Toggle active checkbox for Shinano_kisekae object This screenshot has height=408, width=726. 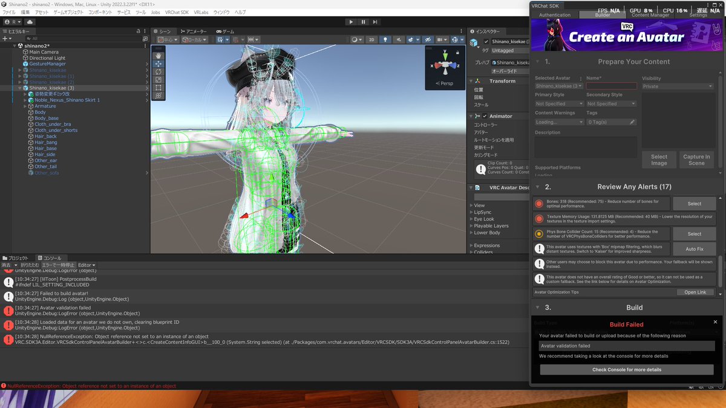pyautogui.click(x=486, y=42)
